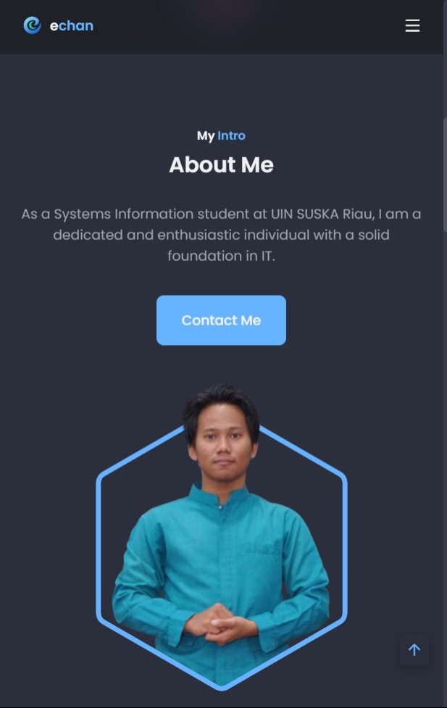Image resolution: width=447 pixels, height=708 pixels.
Task: Click the Contact Me button
Action: tap(221, 320)
